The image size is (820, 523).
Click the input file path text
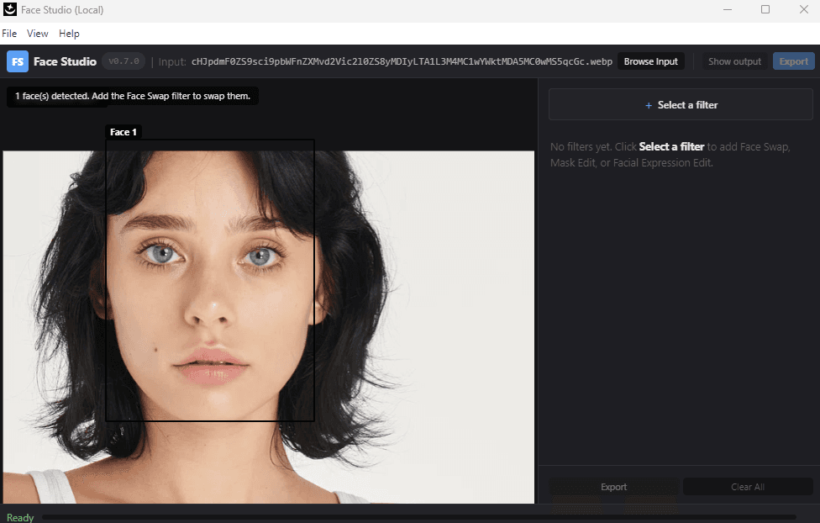(x=402, y=61)
